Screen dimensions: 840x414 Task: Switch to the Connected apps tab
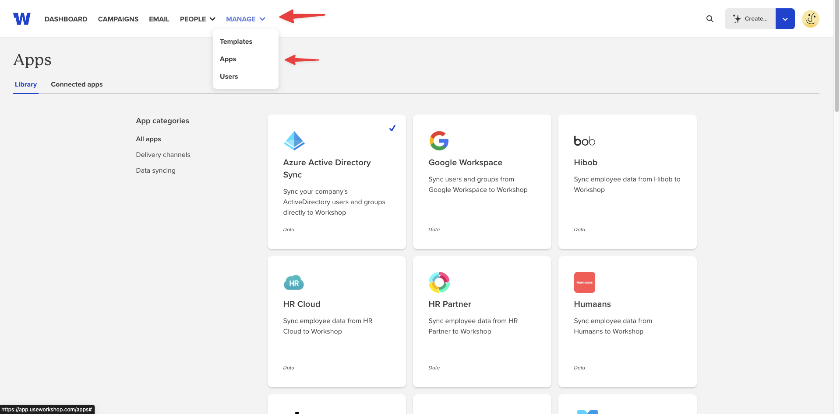pos(77,84)
